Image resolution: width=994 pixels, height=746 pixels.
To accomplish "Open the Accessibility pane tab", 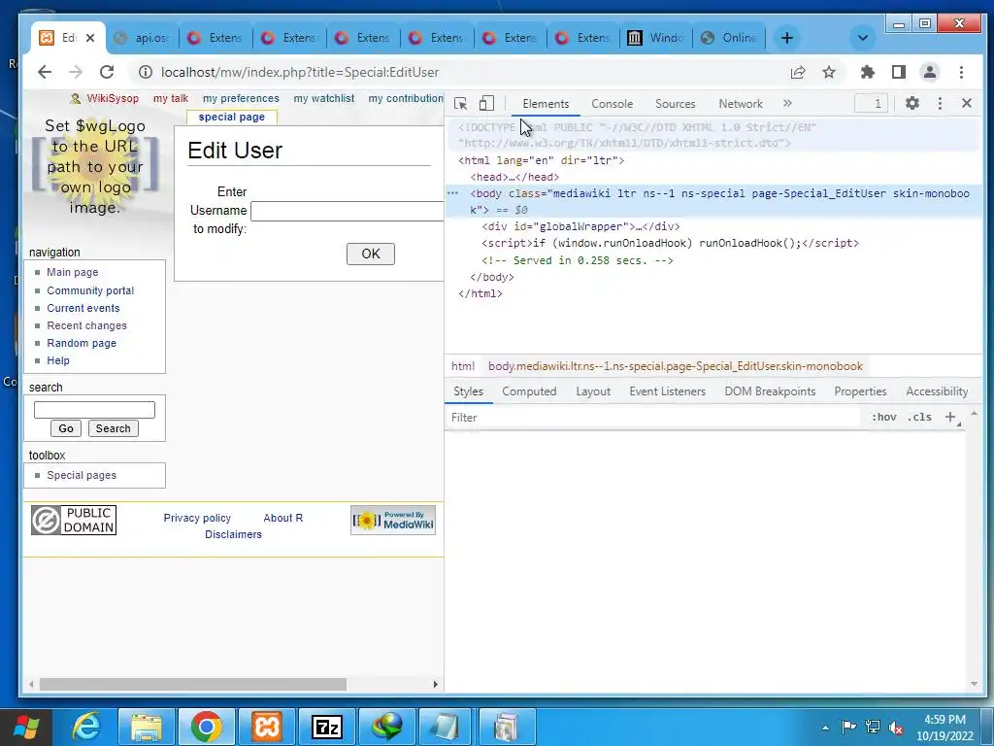I will pos(937,391).
